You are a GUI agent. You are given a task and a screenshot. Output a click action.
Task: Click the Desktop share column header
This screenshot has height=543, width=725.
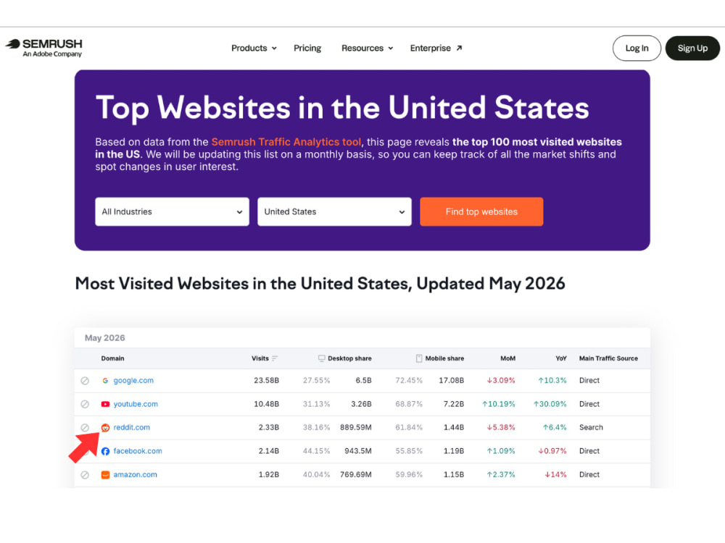tap(349, 358)
